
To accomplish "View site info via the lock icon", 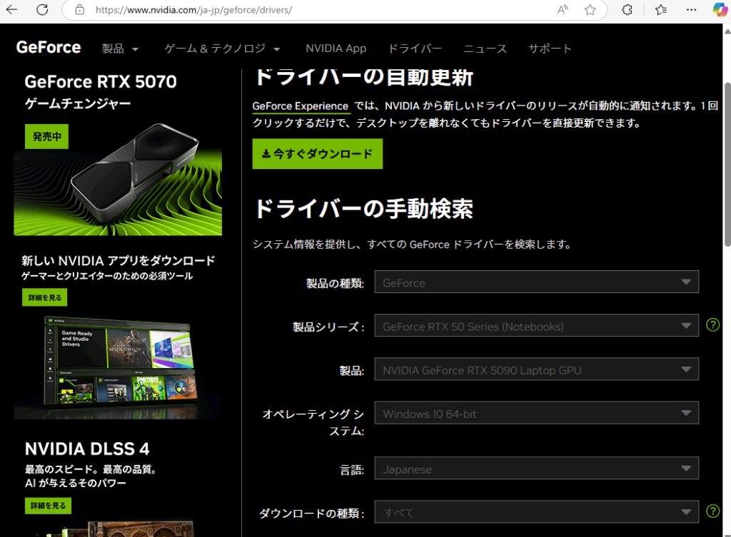I will [x=80, y=10].
